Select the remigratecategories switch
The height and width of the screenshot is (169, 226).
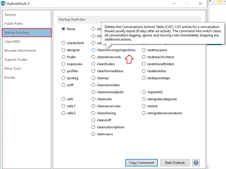pyautogui.click(x=144, y=99)
